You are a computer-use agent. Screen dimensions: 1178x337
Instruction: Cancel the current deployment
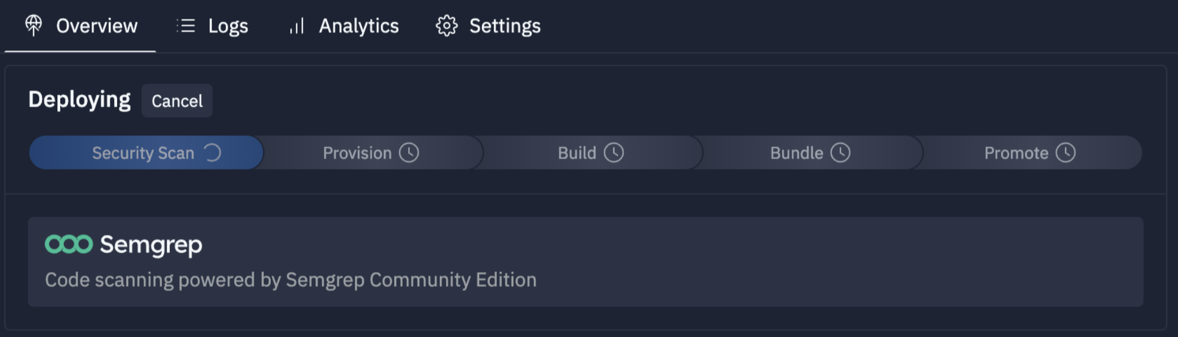177,101
